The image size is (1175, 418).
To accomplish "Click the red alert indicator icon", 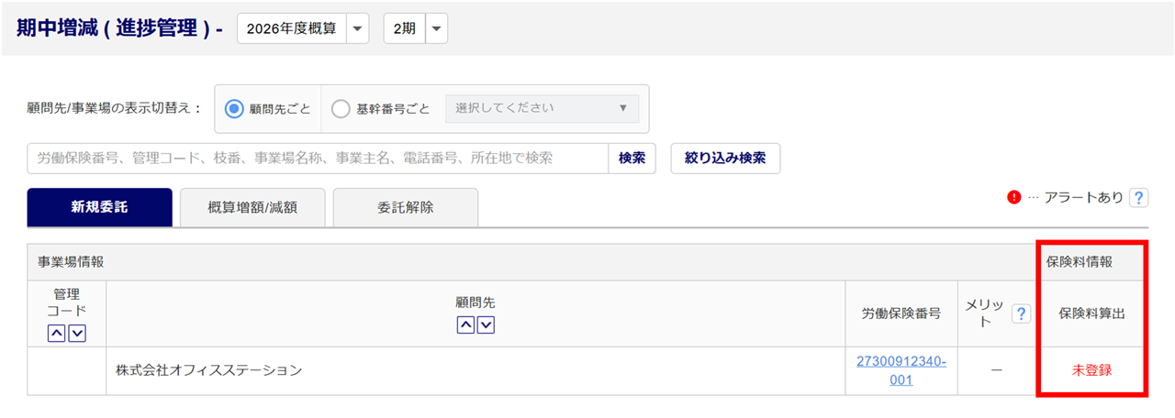I will click(1014, 197).
